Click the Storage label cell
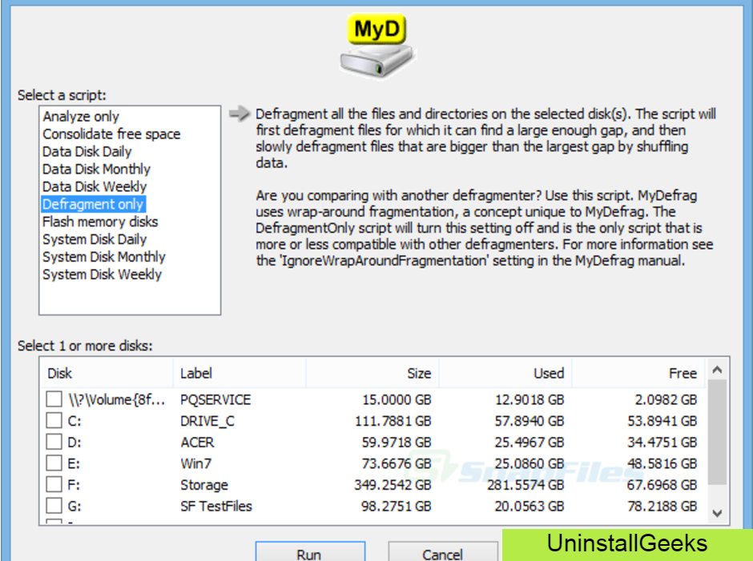This screenshot has width=753, height=561. [204, 485]
